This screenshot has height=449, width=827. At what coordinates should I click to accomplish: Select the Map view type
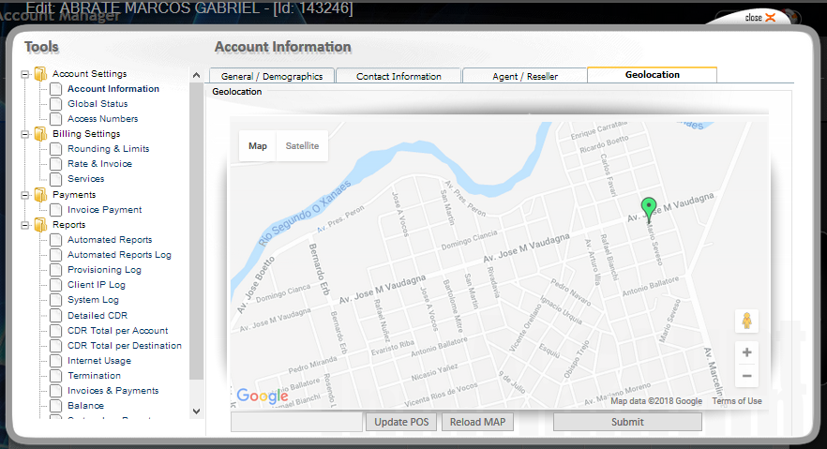tap(258, 146)
